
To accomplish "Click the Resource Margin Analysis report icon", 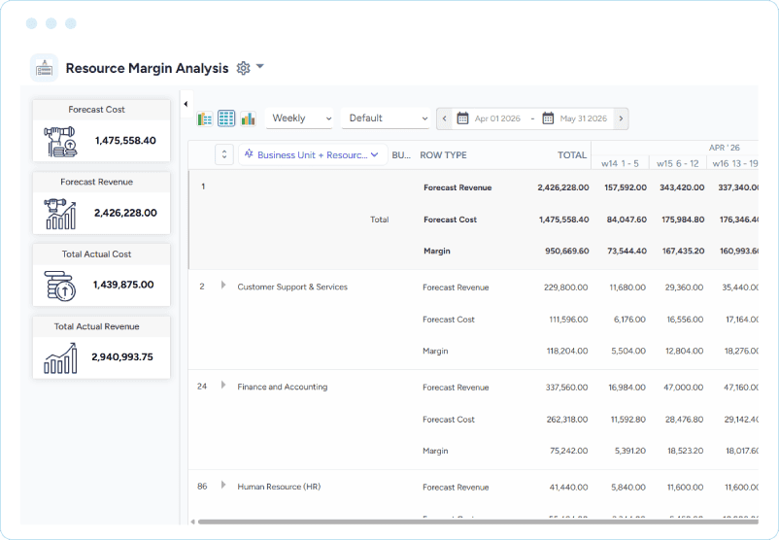I will [45, 68].
